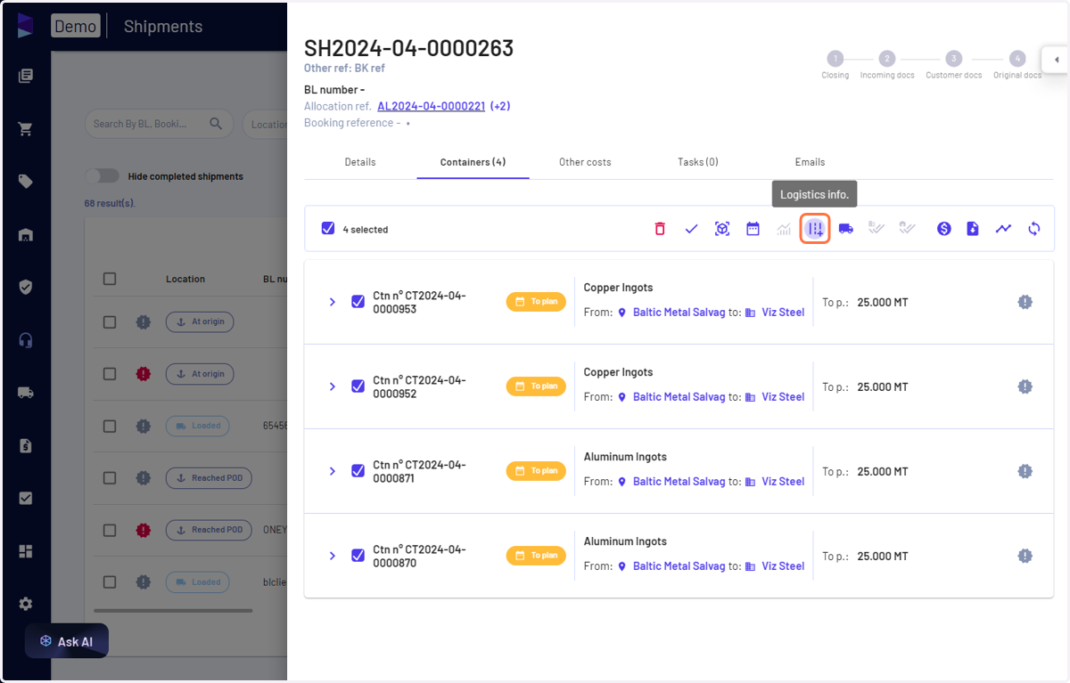Click the side panel collapse arrow
The width and height of the screenshot is (1070, 683).
[x=1056, y=60]
